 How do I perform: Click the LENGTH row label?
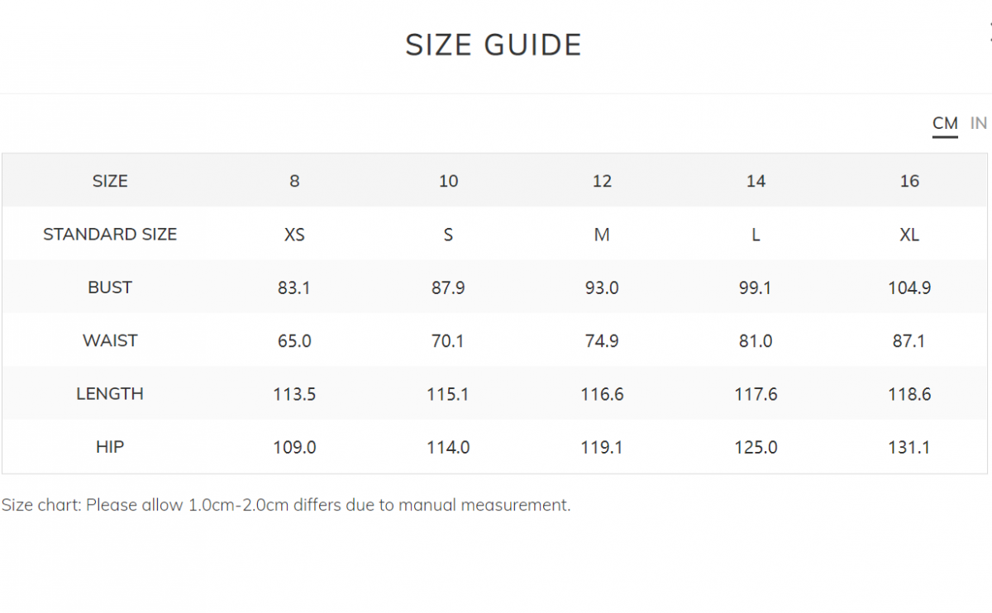pyautogui.click(x=110, y=394)
